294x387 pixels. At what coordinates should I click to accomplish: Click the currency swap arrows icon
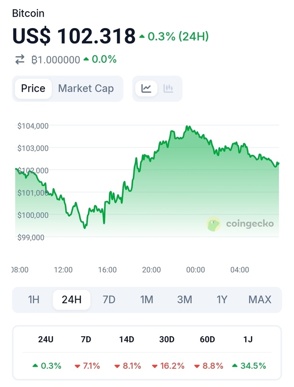tap(20, 60)
